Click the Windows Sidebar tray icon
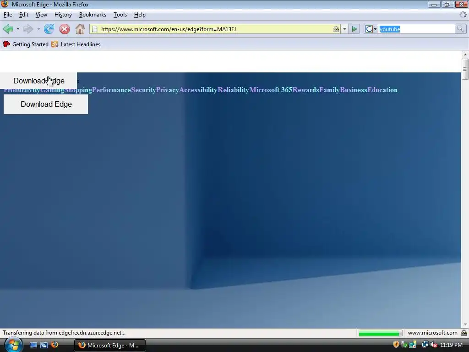 click(413, 345)
